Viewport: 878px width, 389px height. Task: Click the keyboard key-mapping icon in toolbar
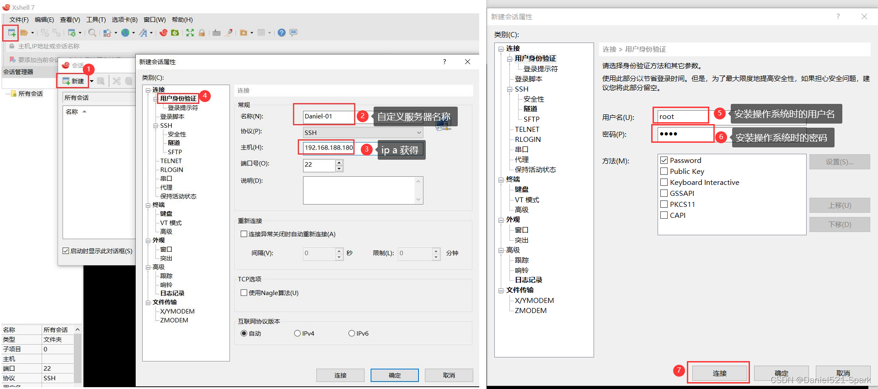pos(216,32)
